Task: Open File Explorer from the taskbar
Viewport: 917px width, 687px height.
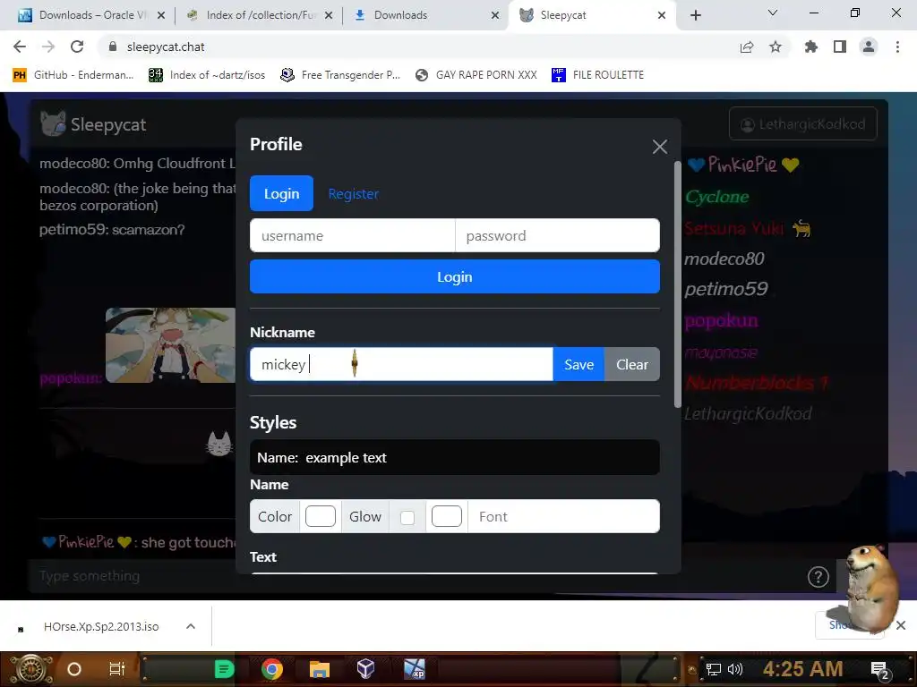Action: [x=320, y=669]
